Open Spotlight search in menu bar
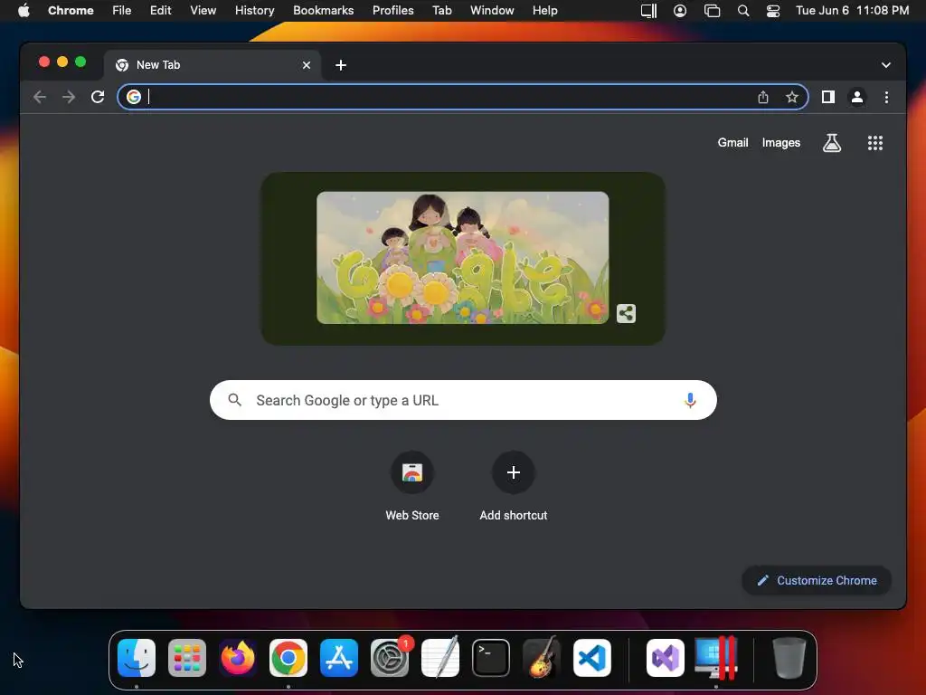 (743, 11)
